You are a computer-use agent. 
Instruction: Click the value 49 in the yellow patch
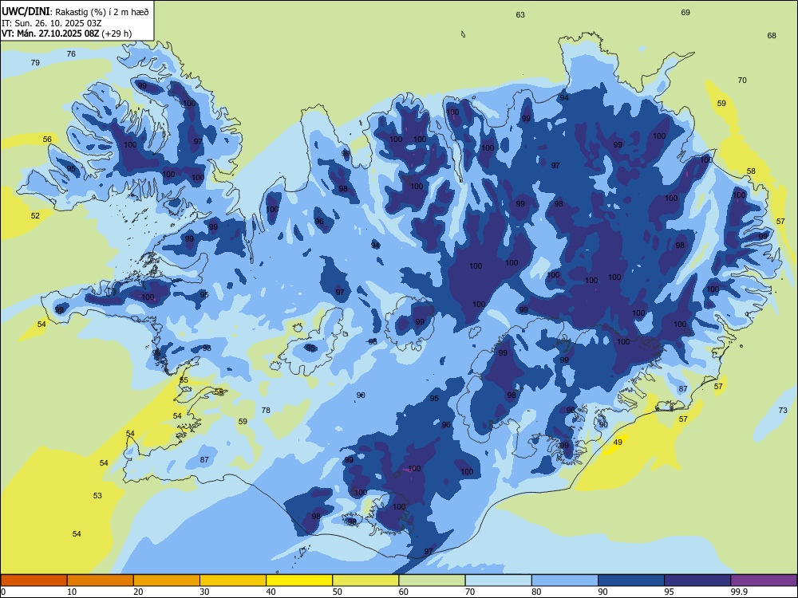618,443
